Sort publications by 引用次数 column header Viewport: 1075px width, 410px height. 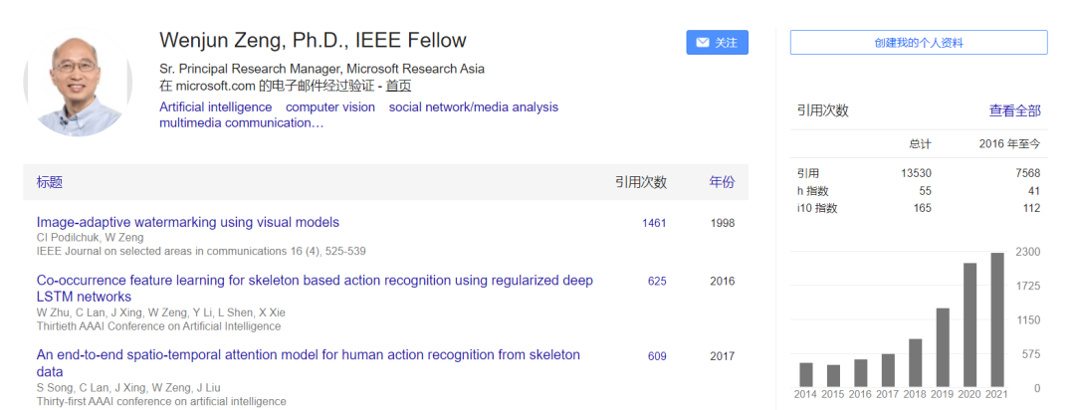tap(640, 183)
